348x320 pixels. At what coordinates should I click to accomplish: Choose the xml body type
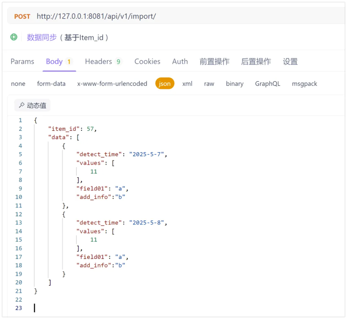187,84
